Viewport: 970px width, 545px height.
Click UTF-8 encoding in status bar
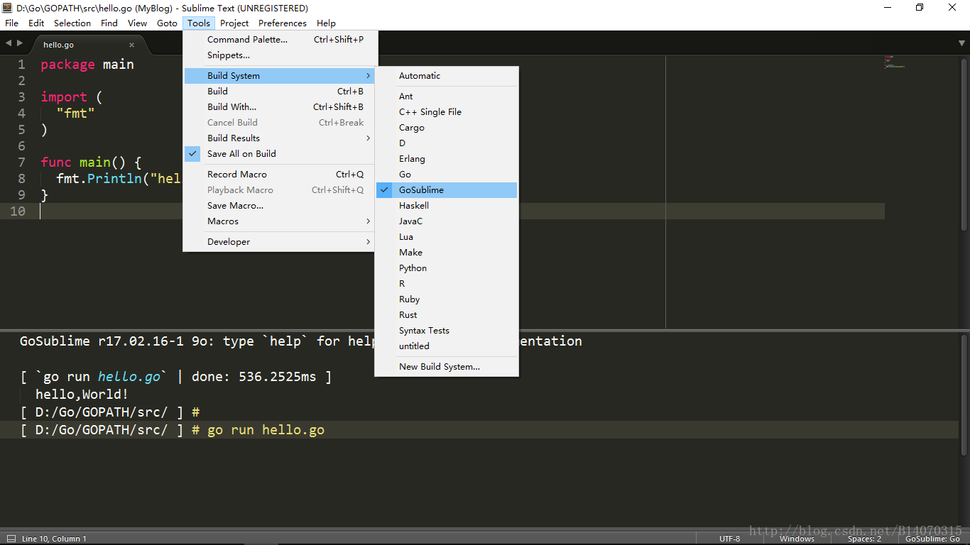coord(729,539)
